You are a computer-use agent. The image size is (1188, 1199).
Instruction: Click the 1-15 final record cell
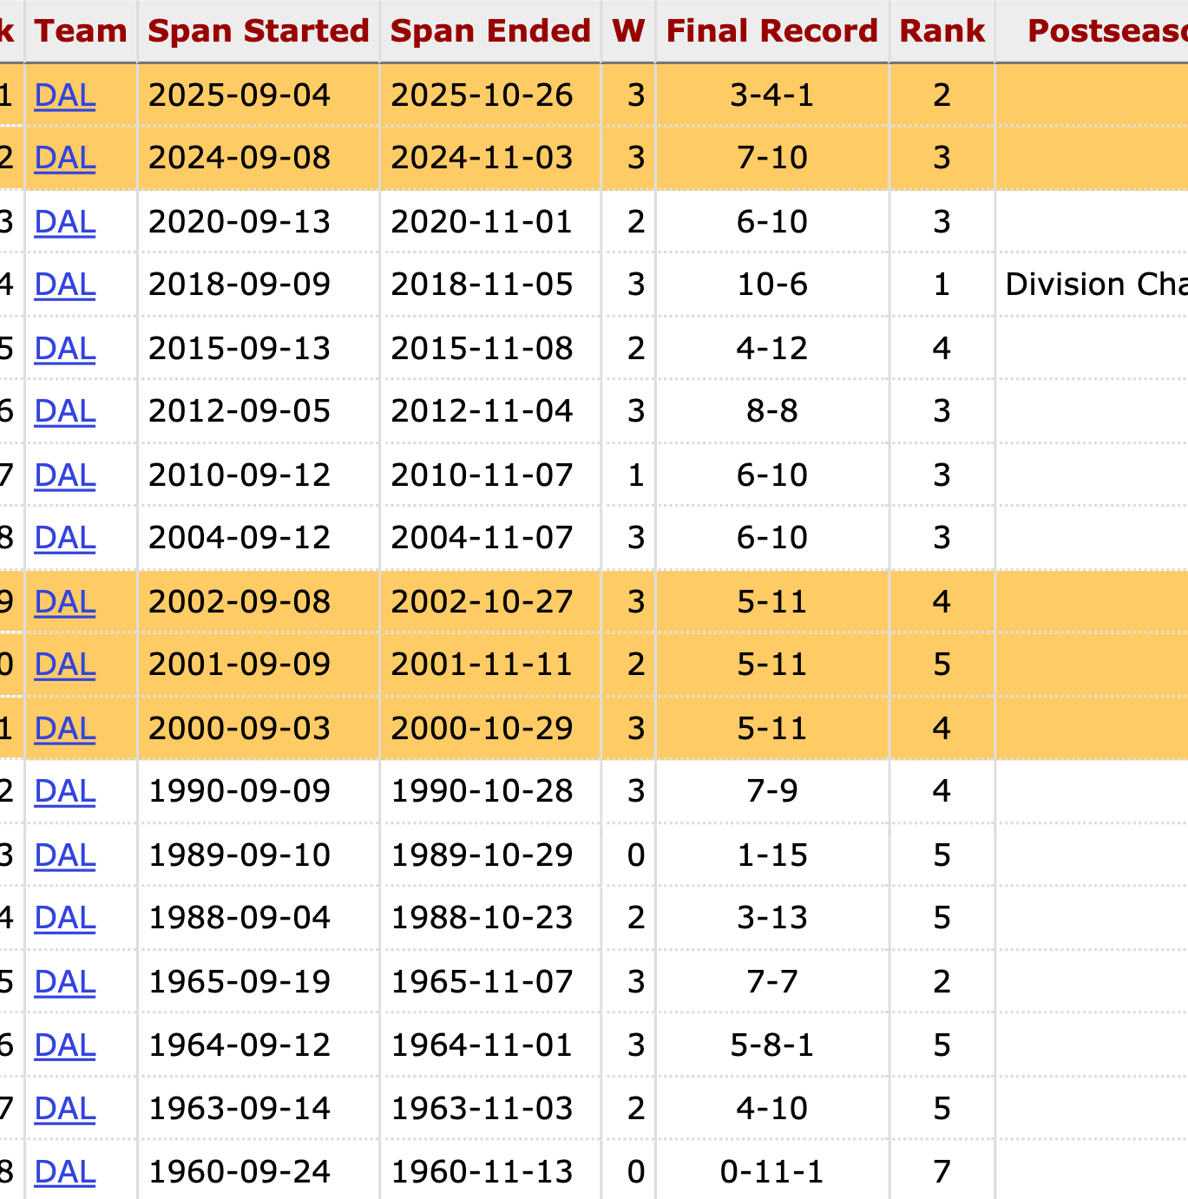click(772, 855)
